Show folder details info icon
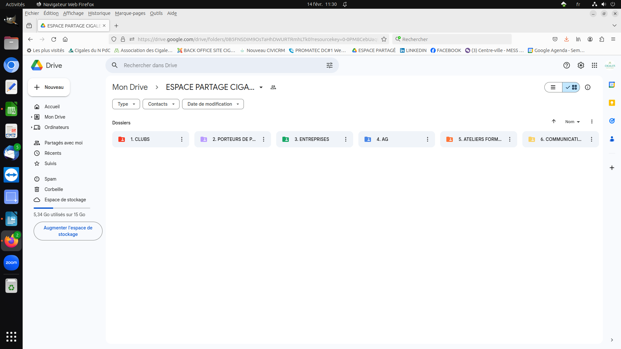 click(x=587, y=87)
